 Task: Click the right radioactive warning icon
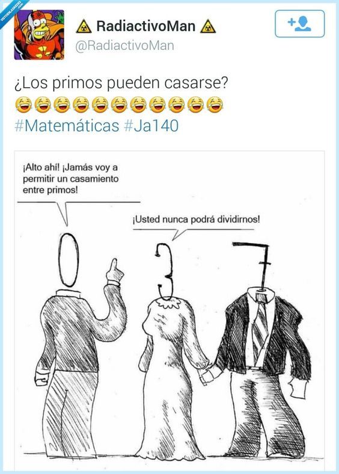pos(208,26)
